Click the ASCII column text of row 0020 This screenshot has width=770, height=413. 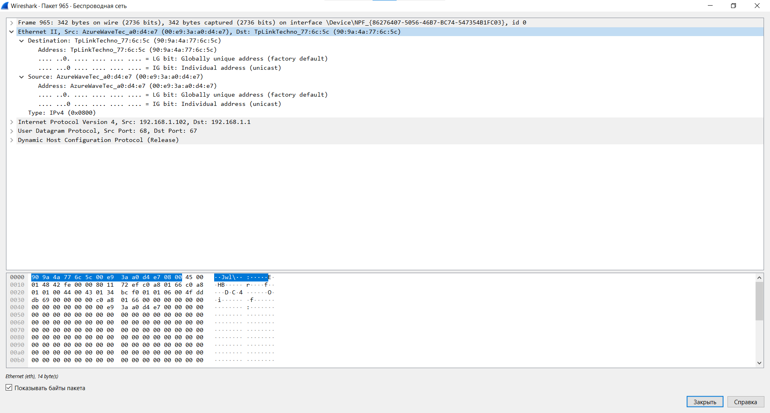coord(244,292)
